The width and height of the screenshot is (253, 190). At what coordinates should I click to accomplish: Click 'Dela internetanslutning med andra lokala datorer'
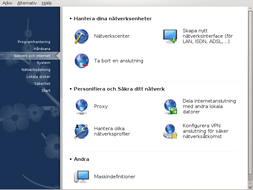(x=209, y=106)
